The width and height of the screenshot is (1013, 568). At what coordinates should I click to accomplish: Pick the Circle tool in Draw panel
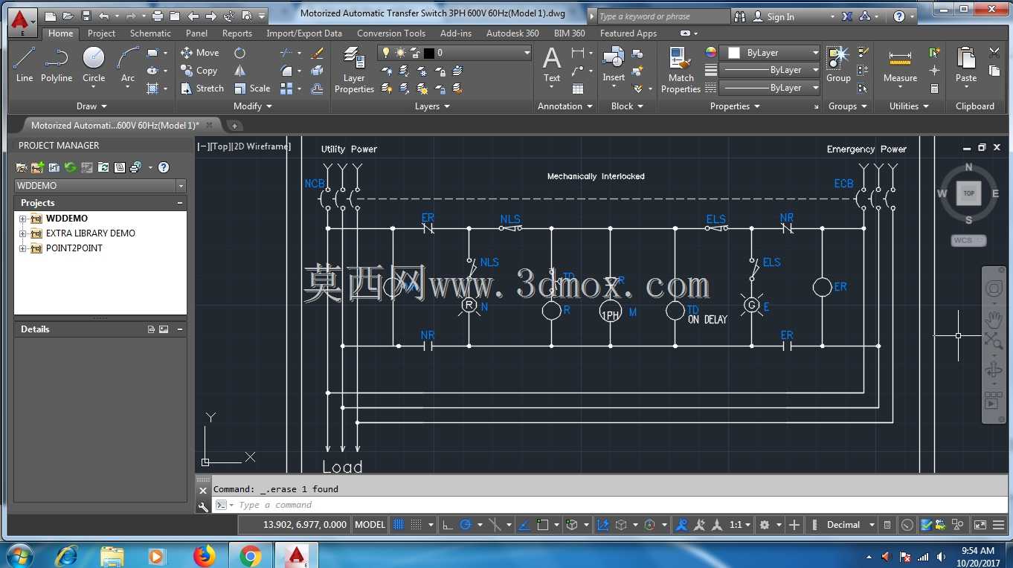pyautogui.click(x=94, y=65)
